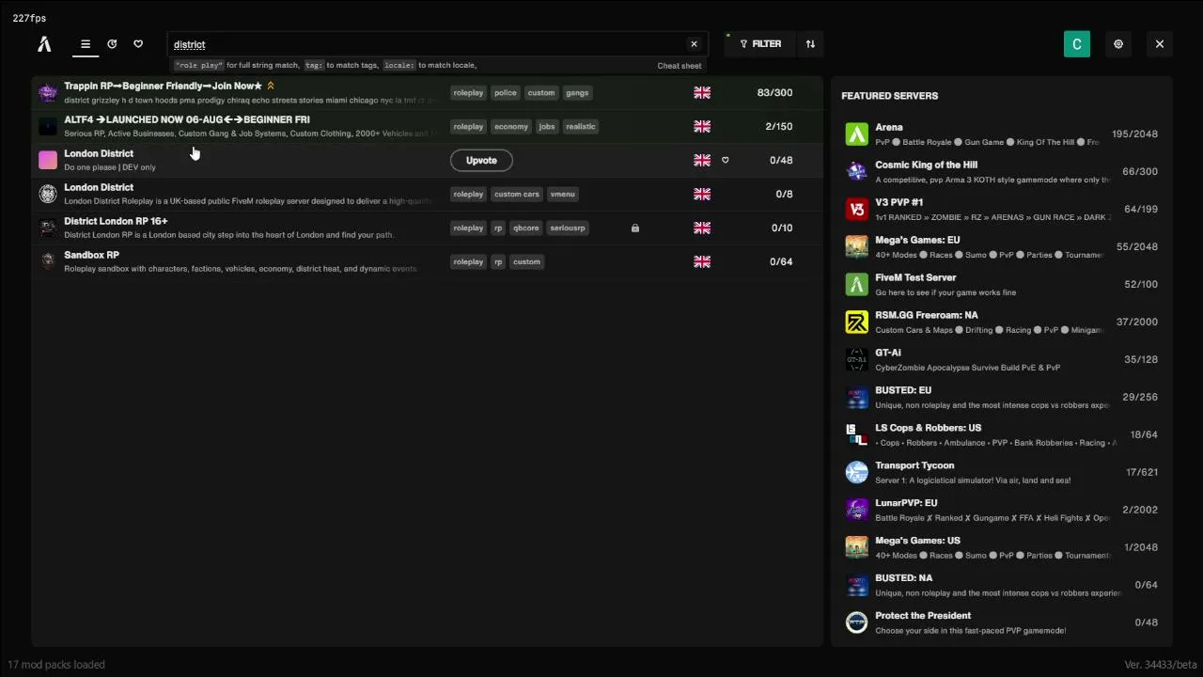This screenshot has width=1203, height=677.
Task: Click the Upvote button for London District
Action: [x=481, y=160]
